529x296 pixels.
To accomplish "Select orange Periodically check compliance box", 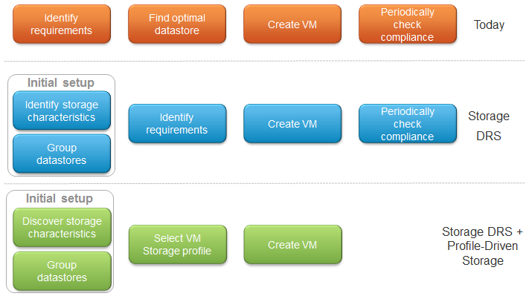I will (408, 24).
